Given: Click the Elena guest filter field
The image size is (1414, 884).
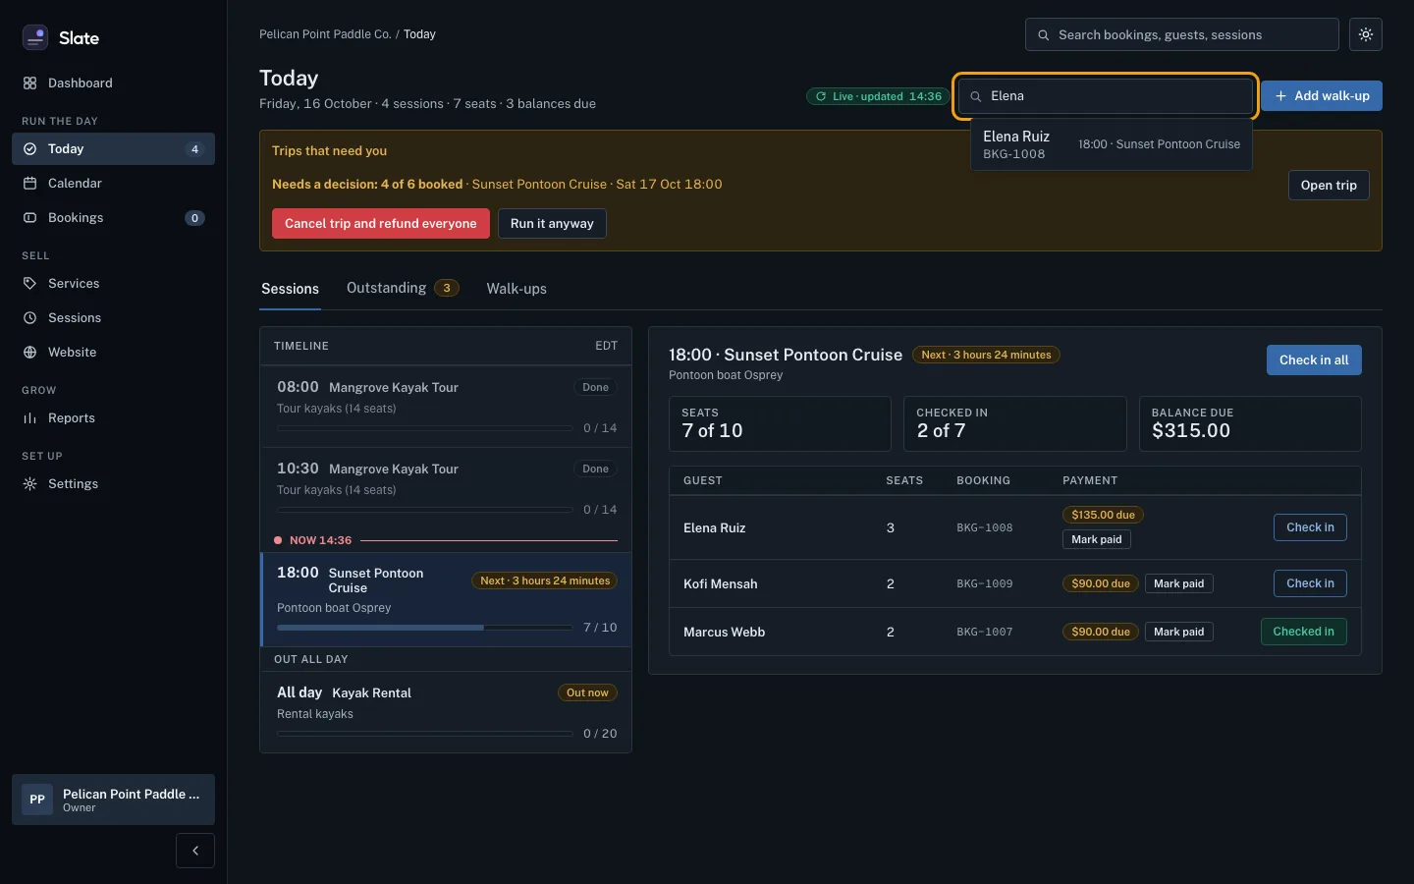Looking at the screenshot, I should coord(1106,96).
